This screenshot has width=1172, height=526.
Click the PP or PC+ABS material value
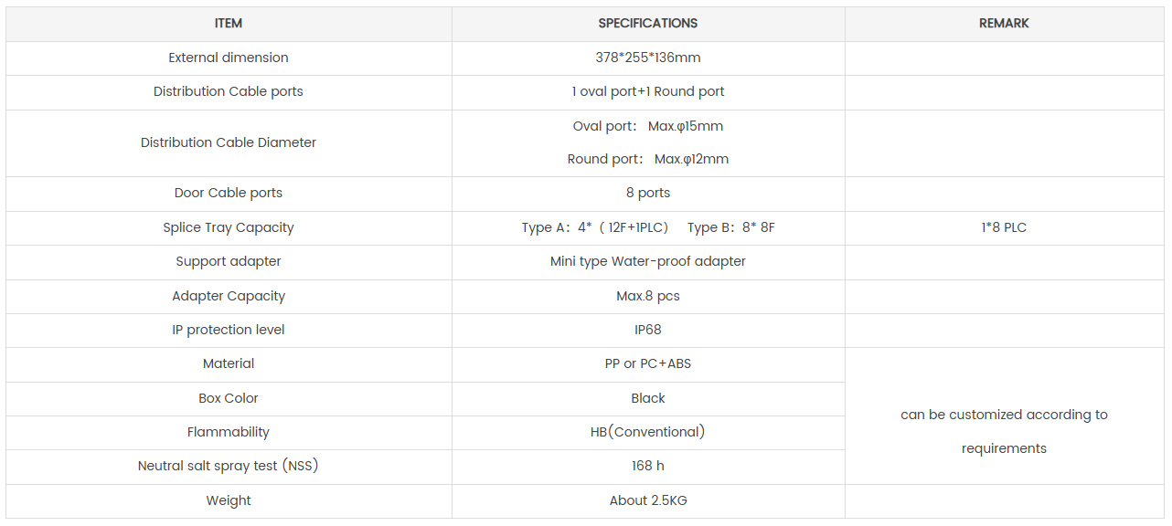(x=648, y=363)
